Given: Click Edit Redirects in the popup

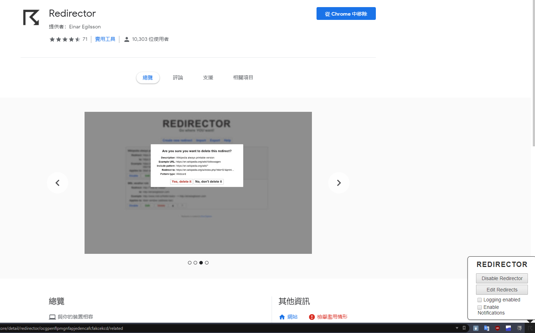Looking at the screenshot, I should point(502,290).
